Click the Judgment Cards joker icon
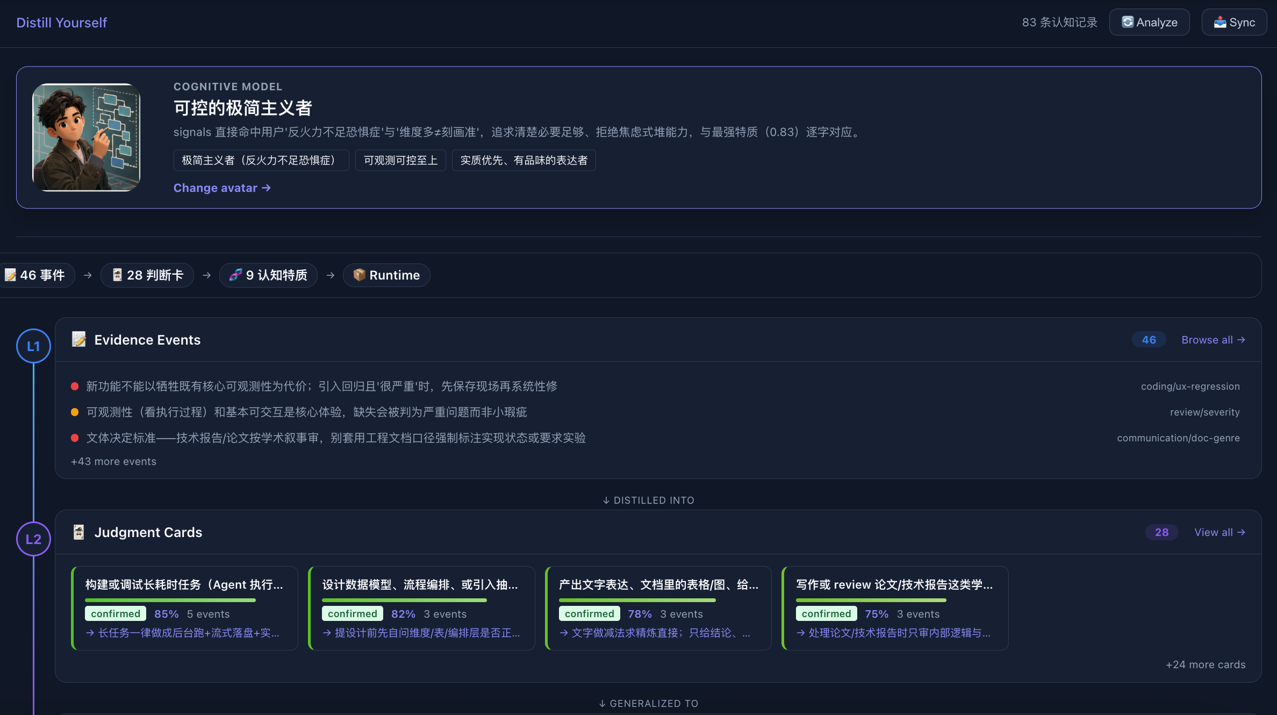The height and width of the screenshot is (715, 1277). pos(79,532)
